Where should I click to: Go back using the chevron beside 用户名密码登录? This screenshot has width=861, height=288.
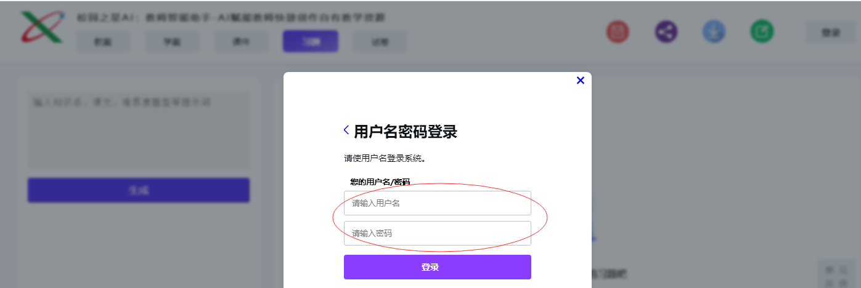pyautogui.click(x=346, y=130)
